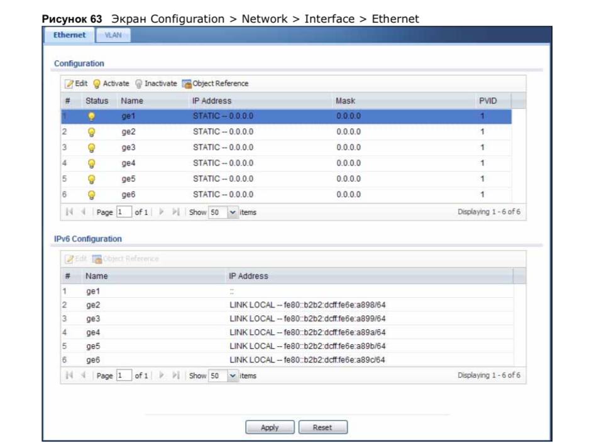Image resolution: width=589 pixels, height=446 pixels.
Task: Select ge6 row in Configuration table
Action: pos(286,195)
